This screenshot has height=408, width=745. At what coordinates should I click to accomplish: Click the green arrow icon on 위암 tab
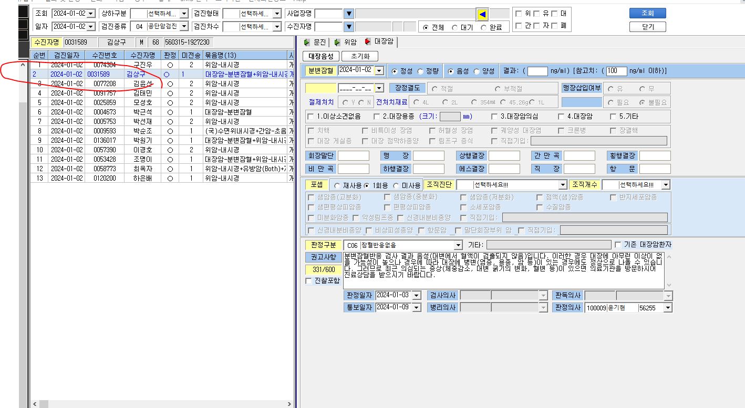click(x=337, y=42)
